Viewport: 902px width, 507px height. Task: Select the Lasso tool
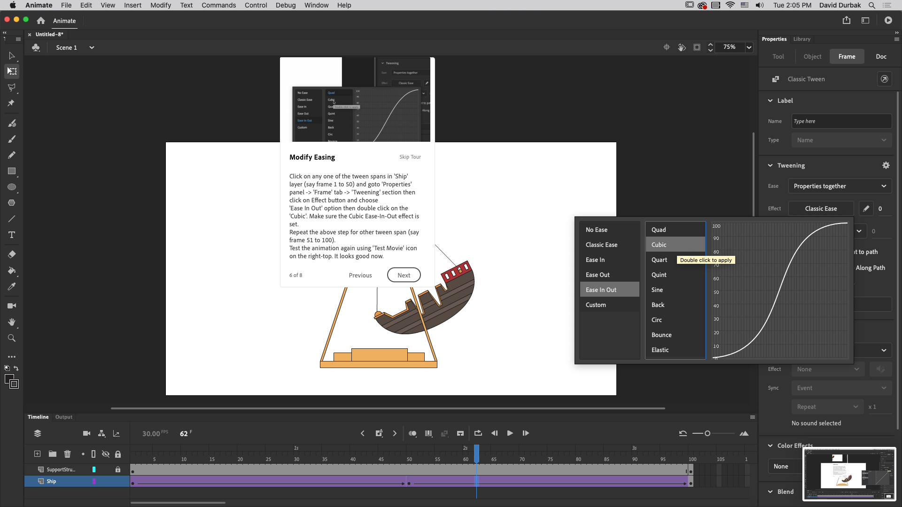[12, 87]
